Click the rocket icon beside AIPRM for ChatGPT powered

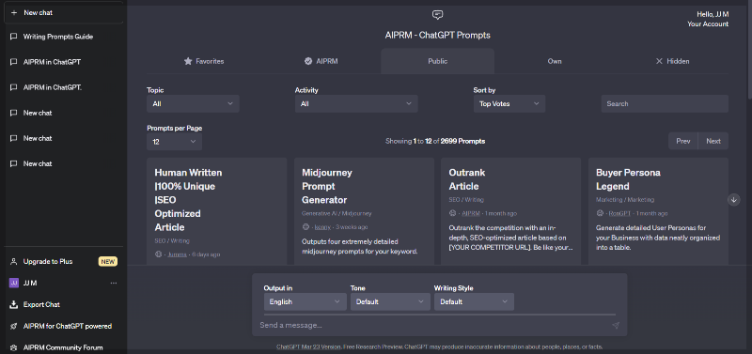pos(14,326)
